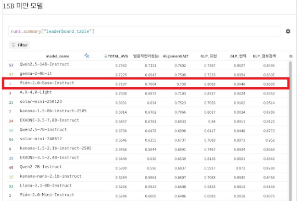The height and width of the screenshot is (201, 302).
Task: Click the model_name column header
Action: [57, 56]
